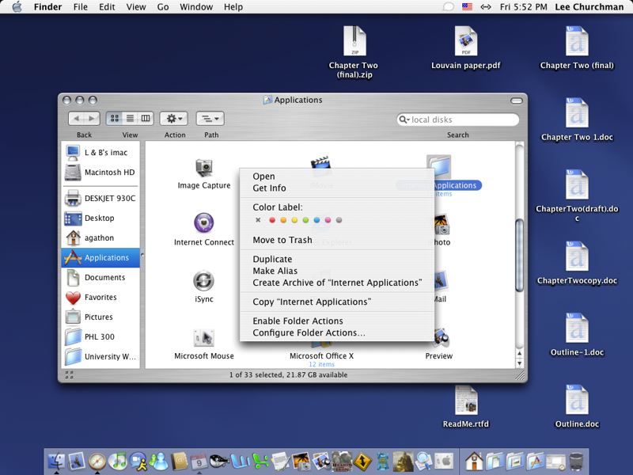Expand the search scope magnifier dropdown
The height and width of the screenshot is (475, 633).
coord(404,120)
